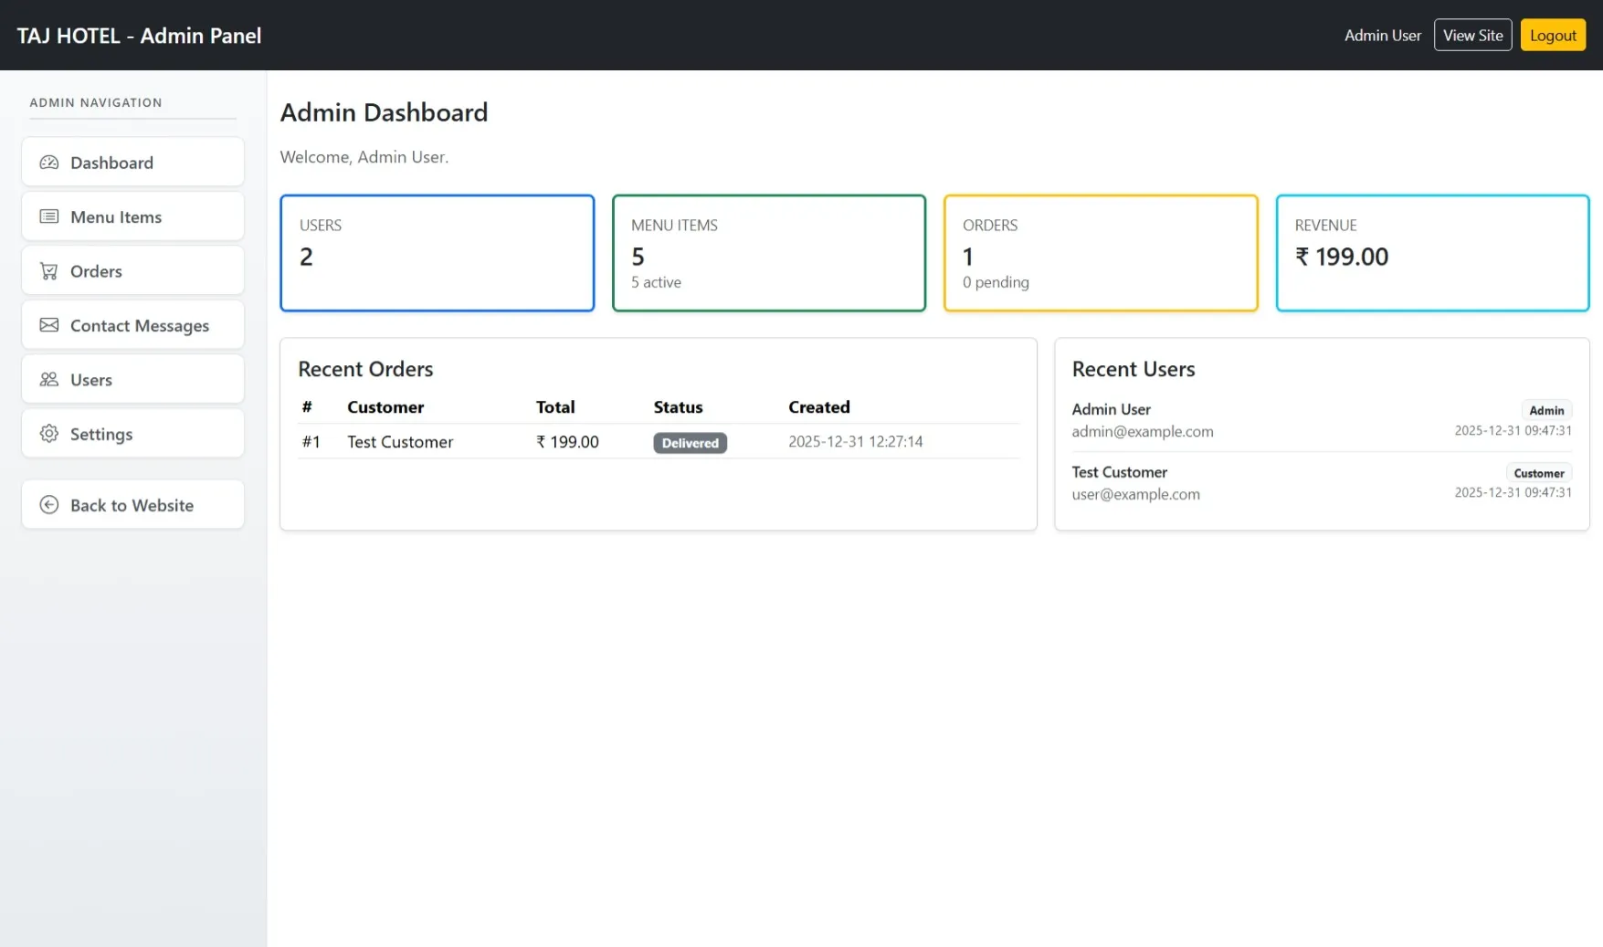Image resolution: width=1603 pixels, height=947 pixels.
Task: Click the Contact Messages envelope icon
Action: pyautogui.click(x=49, y=325)
